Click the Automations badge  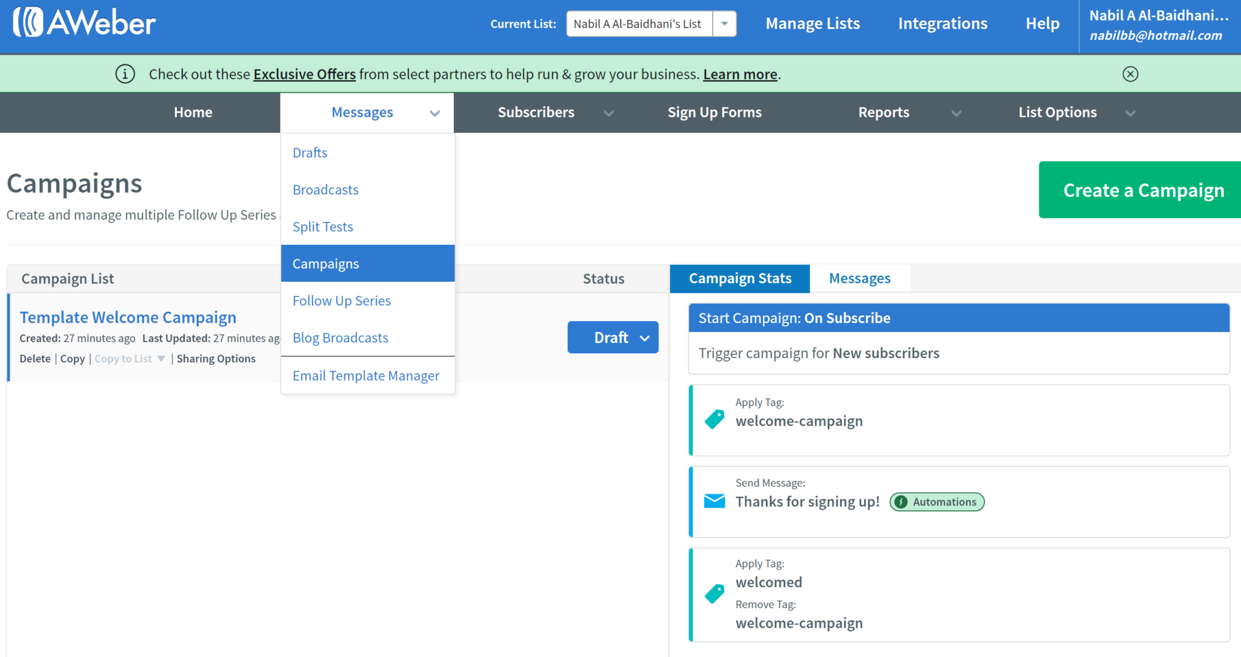coord(937,502)
